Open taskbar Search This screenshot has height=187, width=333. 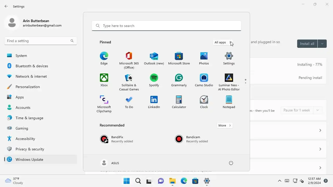(138, 181)
